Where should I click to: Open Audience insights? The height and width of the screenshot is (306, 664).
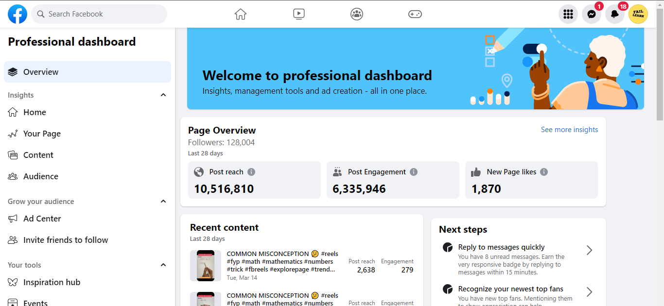coord(87,176)
